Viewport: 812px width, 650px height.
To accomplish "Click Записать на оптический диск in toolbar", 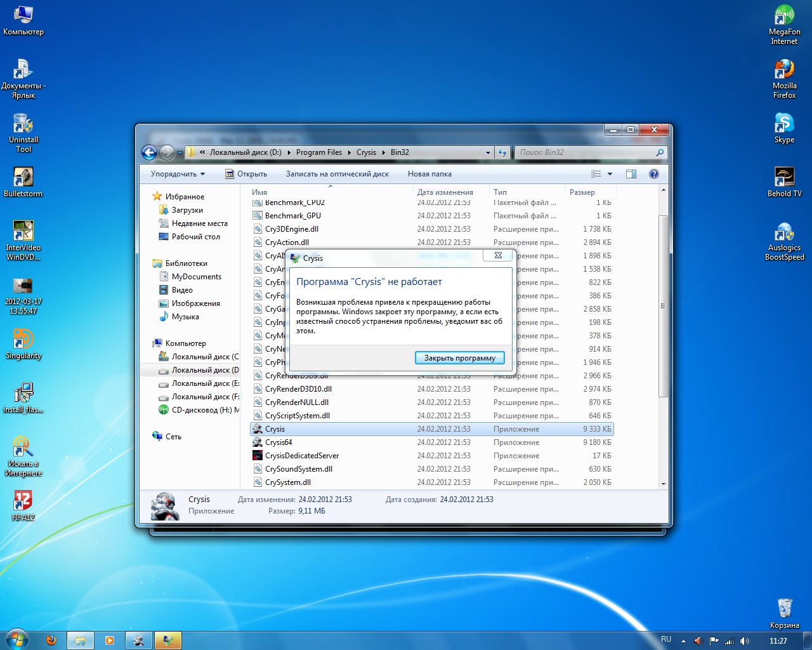I will (337, 174).
